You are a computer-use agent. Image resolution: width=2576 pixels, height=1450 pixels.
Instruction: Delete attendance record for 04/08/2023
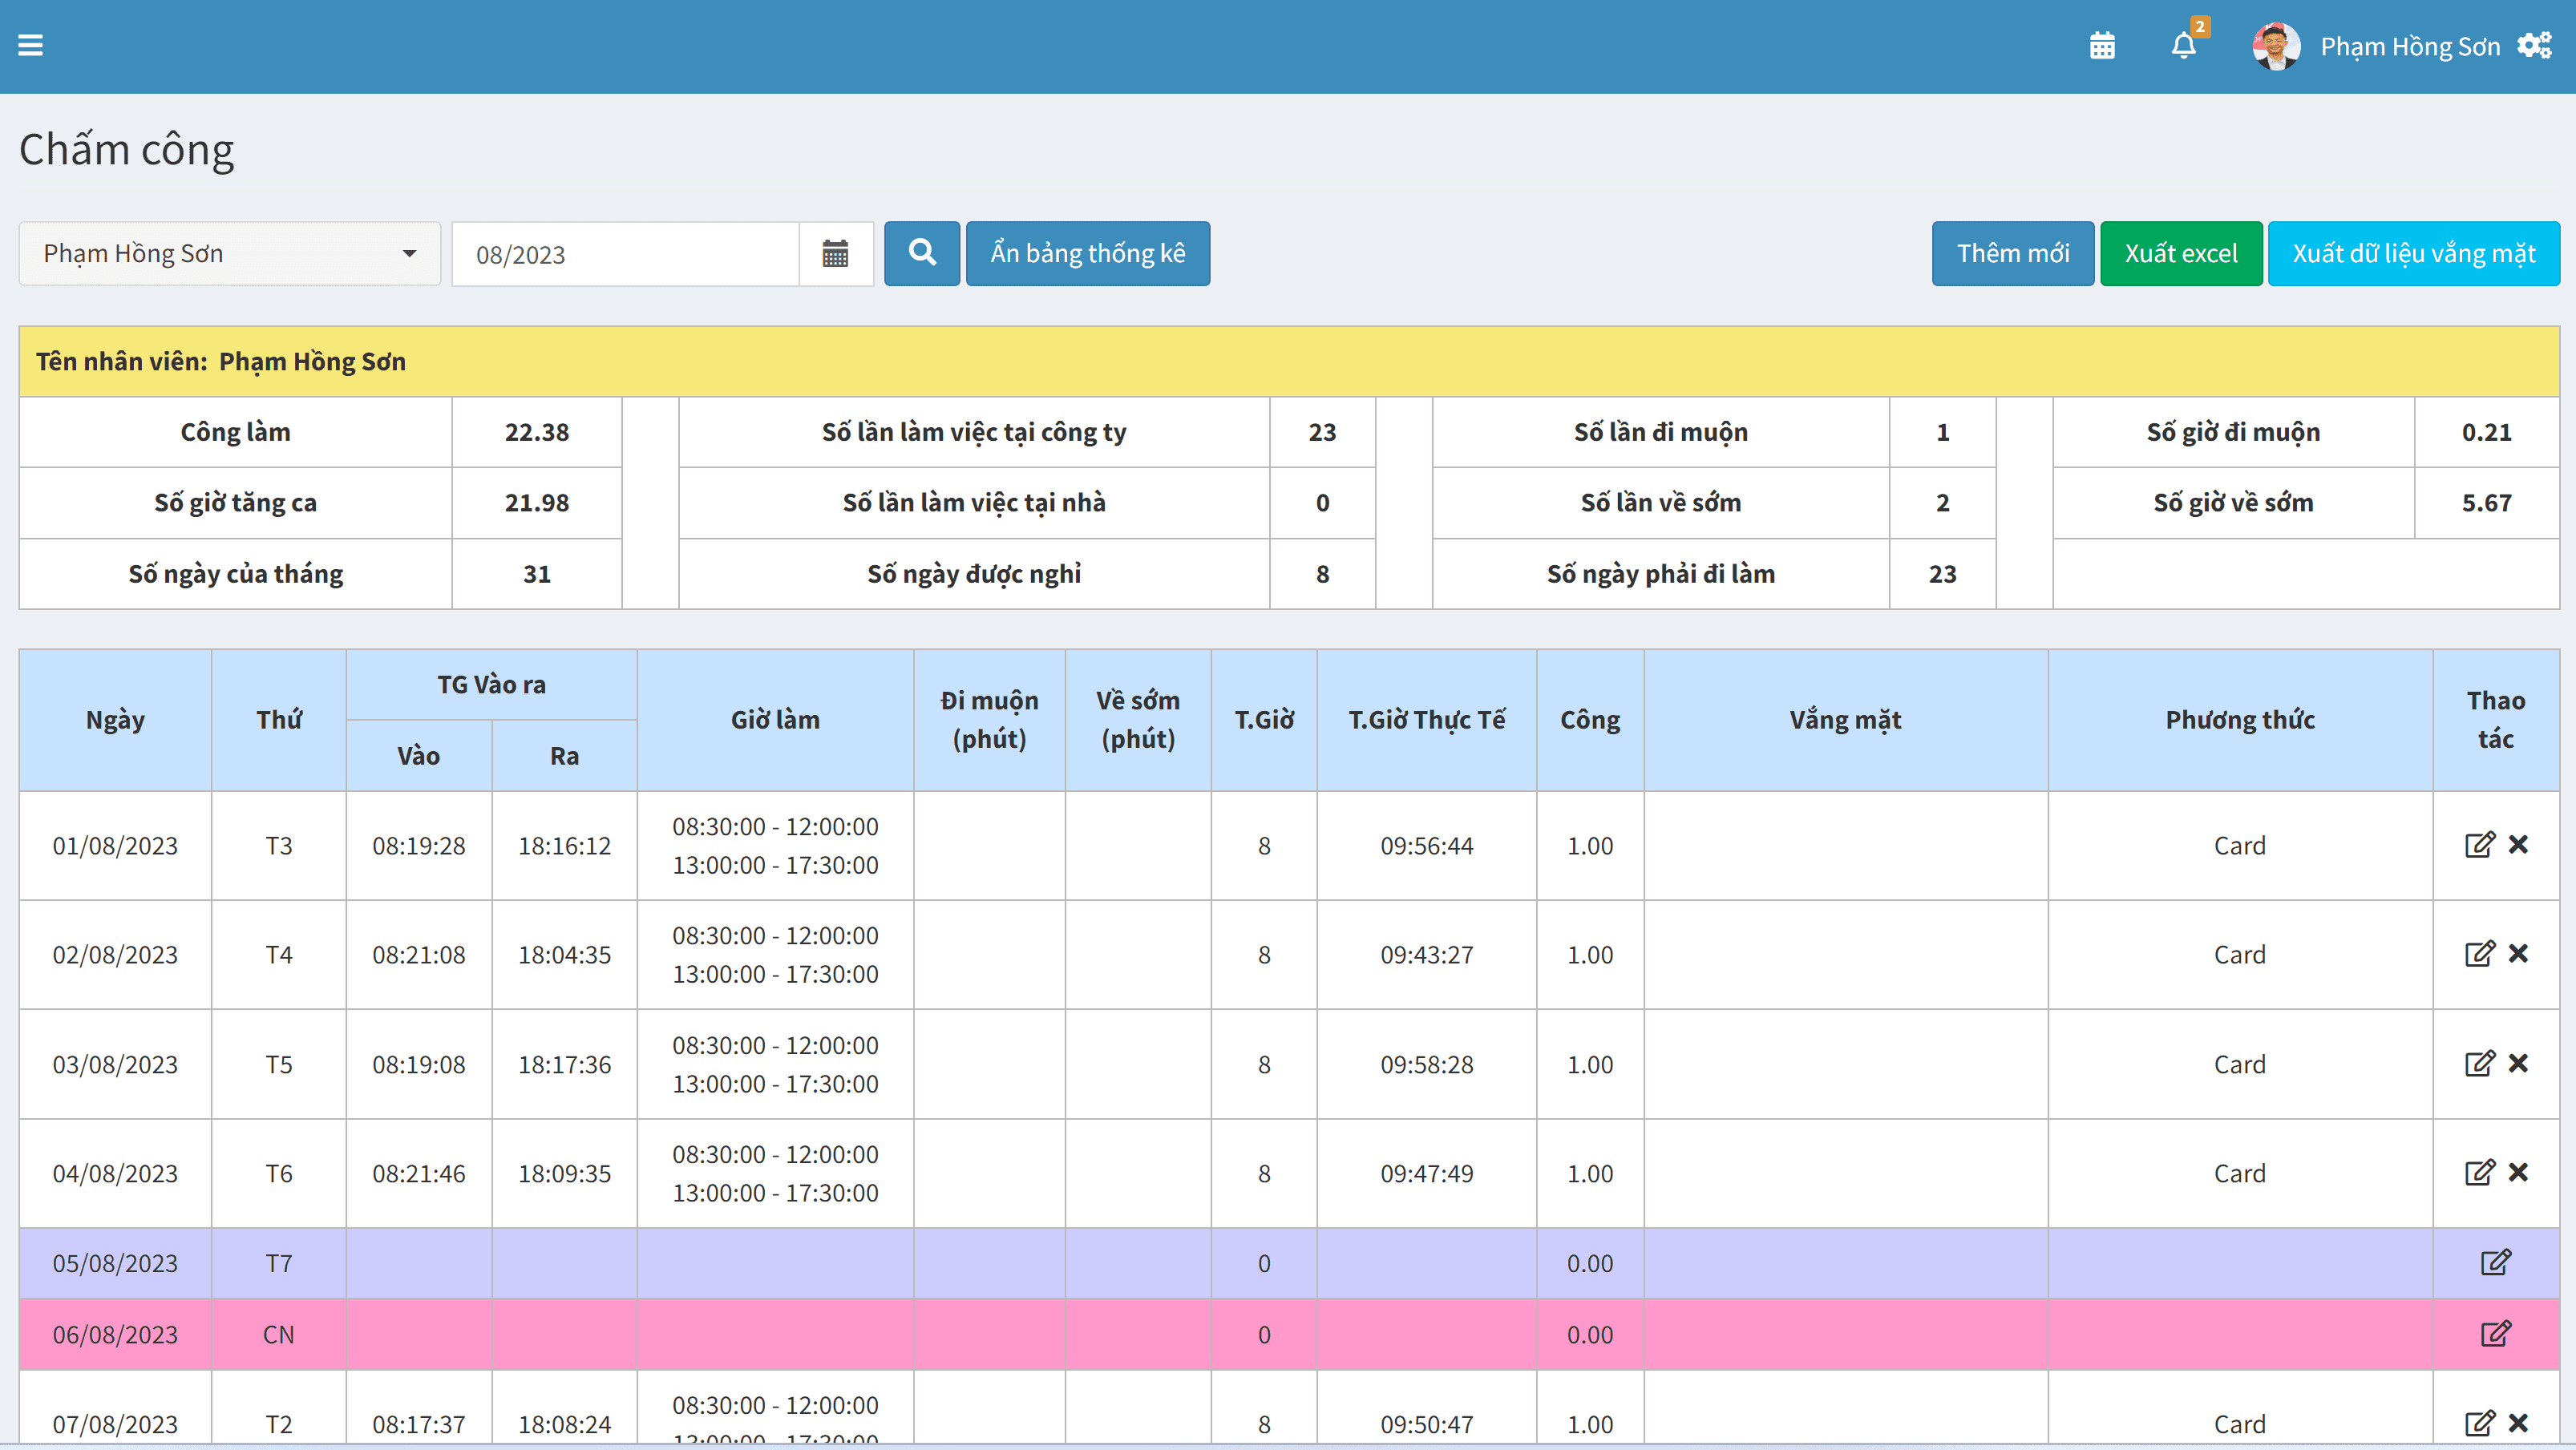point(2518,1173)
